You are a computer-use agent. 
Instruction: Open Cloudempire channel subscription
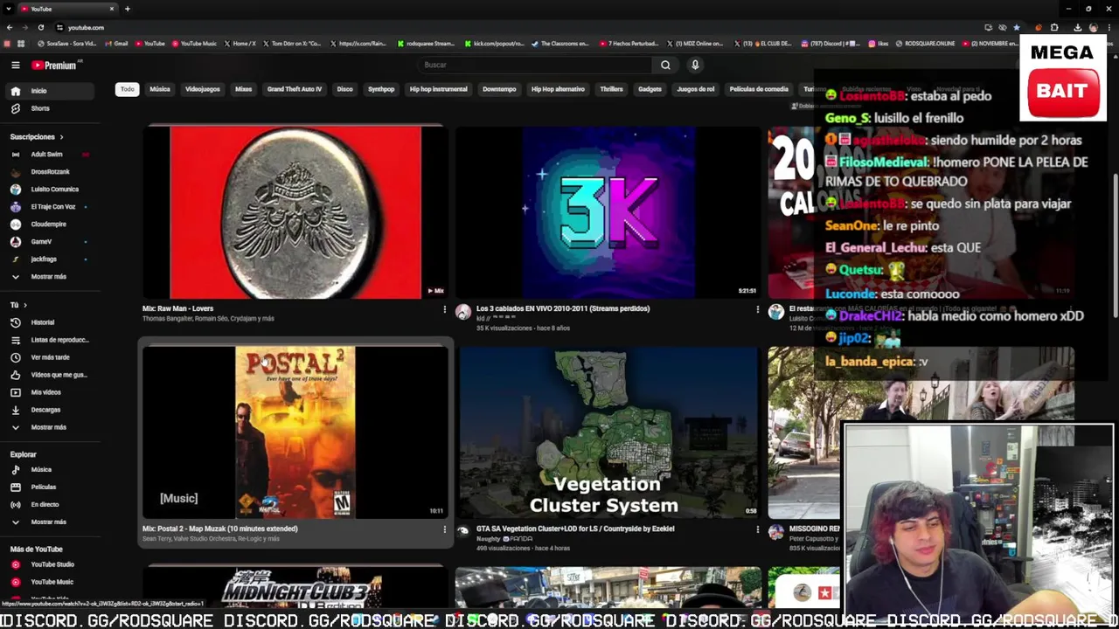(x=51, y=225)
